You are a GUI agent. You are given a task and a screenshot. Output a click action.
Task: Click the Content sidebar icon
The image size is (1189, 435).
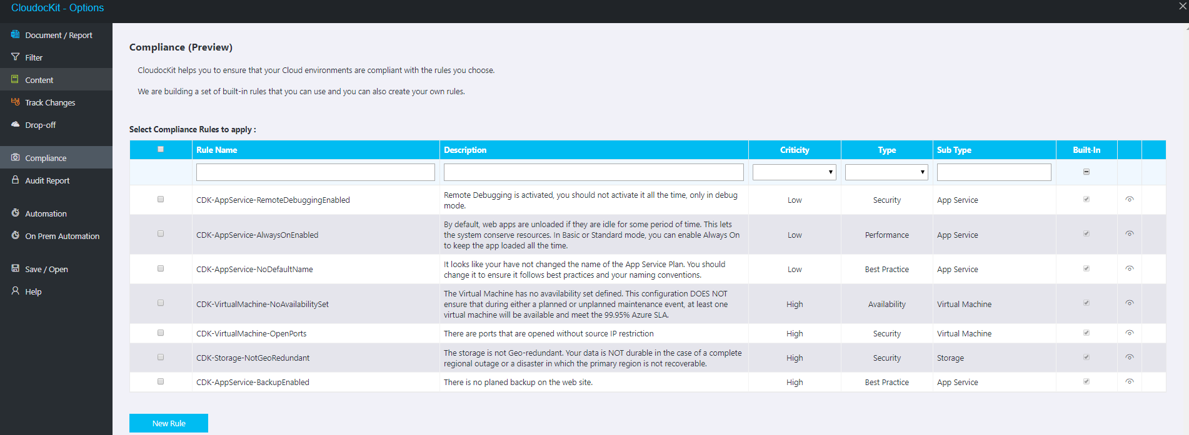pyautogui.click(x=16, y=79)
